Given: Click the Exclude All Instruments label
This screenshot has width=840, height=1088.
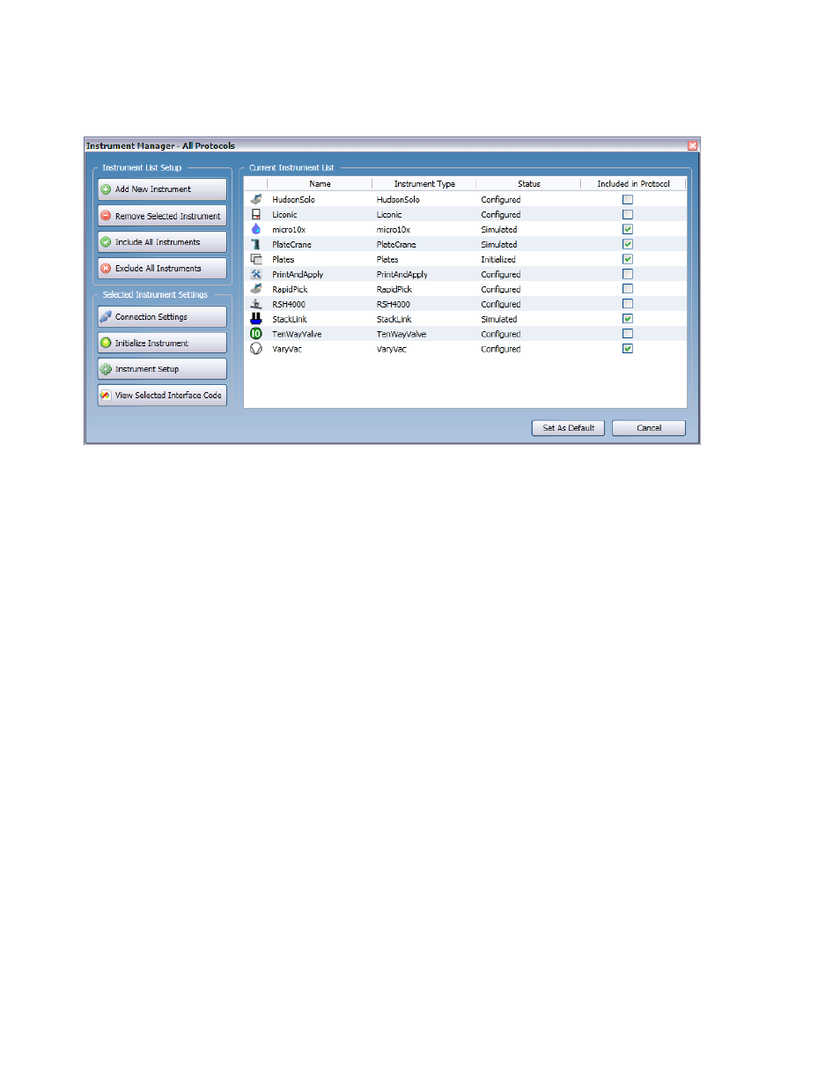Looking at the screenshot, I should [x=158, y=269].
